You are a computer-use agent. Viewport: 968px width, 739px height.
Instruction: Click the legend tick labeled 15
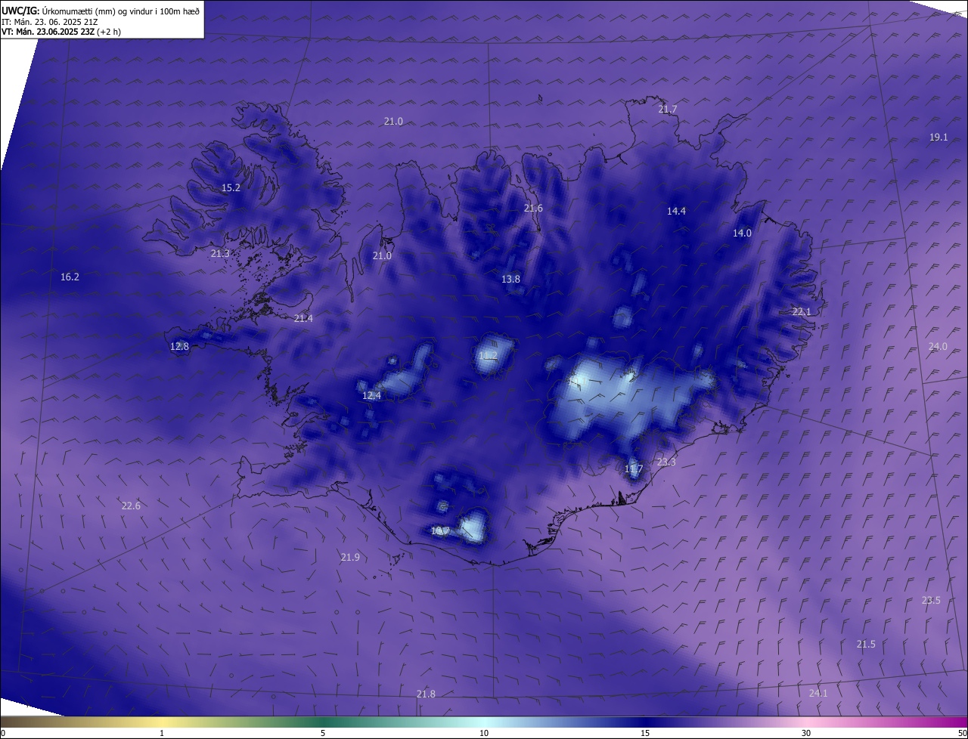pos(645,733)
